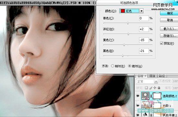Click the 色阶 1 levels adjustment thumbnail

click(145, 106)
